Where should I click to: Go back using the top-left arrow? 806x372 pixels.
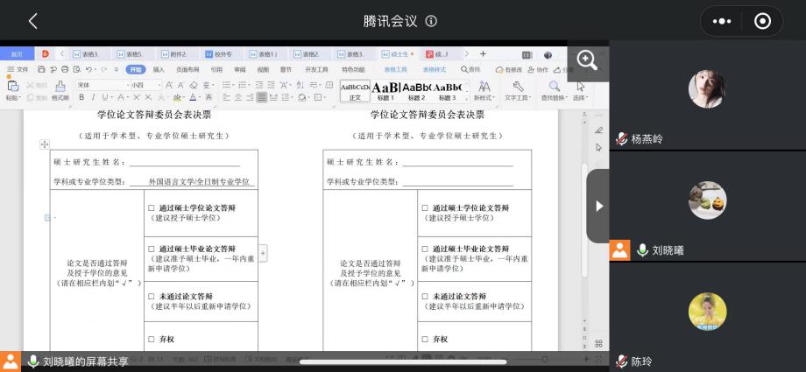point(32,21)
